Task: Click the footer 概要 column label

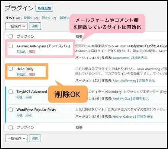Action: (79, 127)
